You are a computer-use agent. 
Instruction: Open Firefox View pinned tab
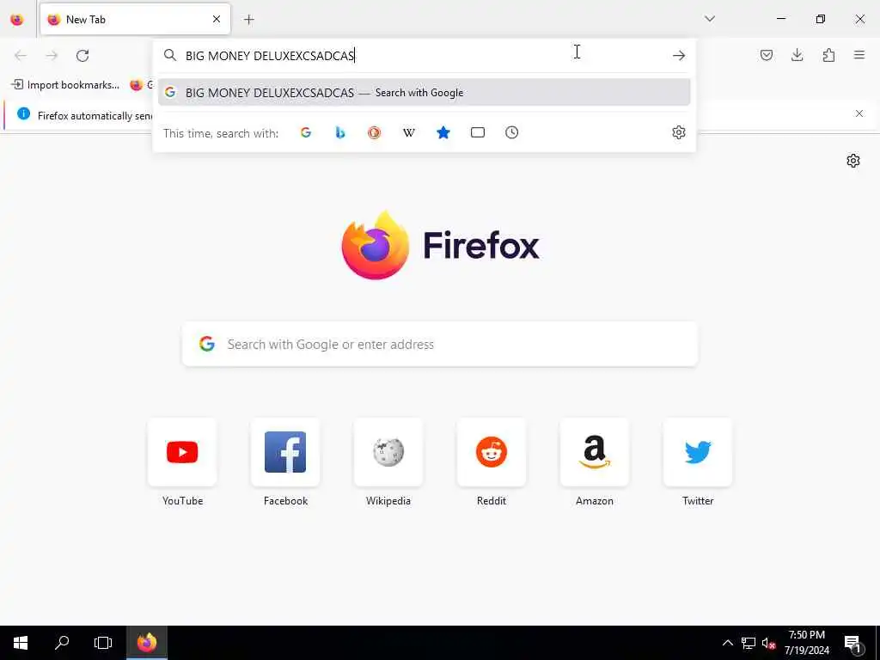[x=17, y=20]
